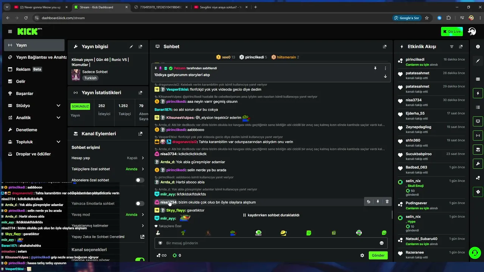Open the profile avatar menu
484x272 pixels.
point(472,31)
